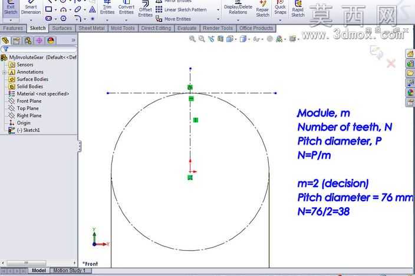Viewport: 415px width, 276px height.
Task: Open the Display/Delete Relations dropdown arrow
Action: pos(238,20)
